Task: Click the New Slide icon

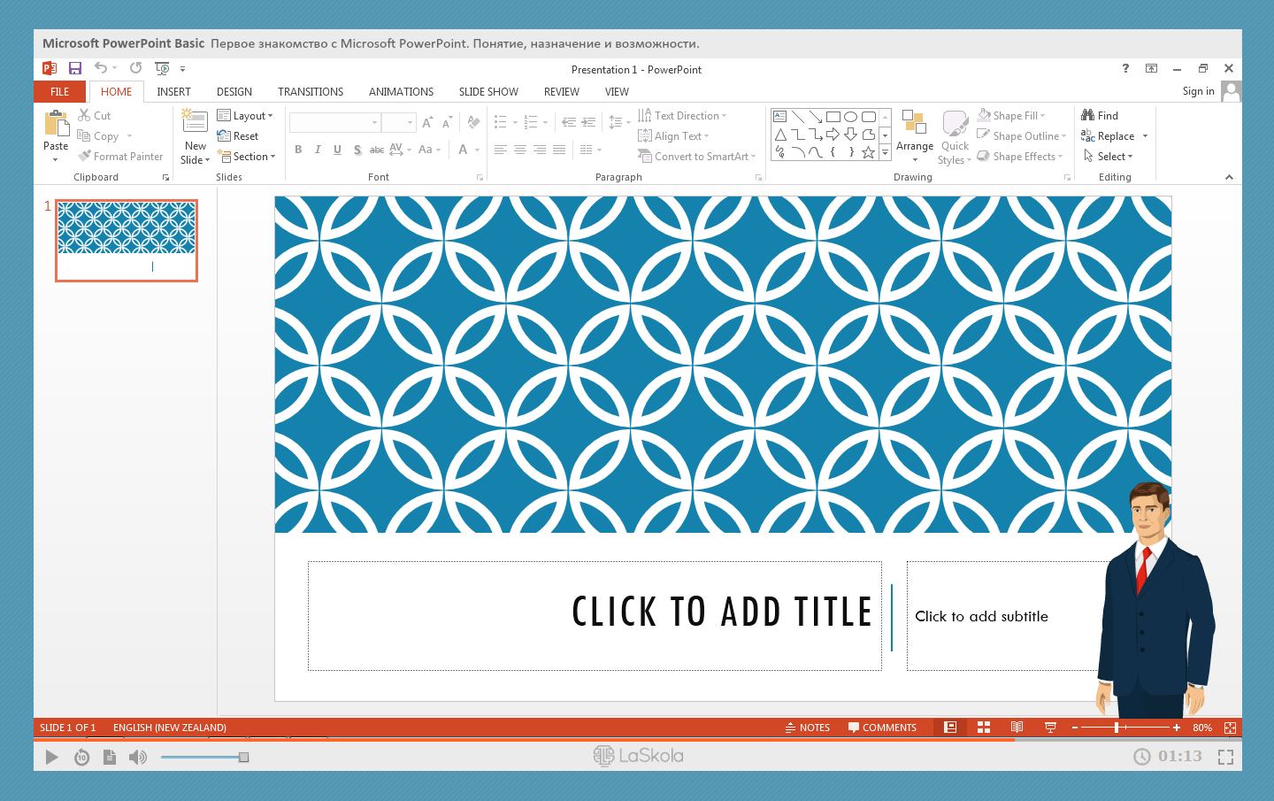Action: (x=195, y=122)
